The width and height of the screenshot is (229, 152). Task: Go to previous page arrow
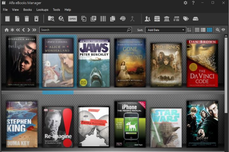(23, 30)
